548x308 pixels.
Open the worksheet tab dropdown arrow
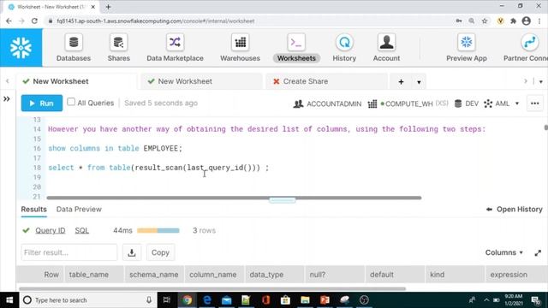tap(419, 82)
